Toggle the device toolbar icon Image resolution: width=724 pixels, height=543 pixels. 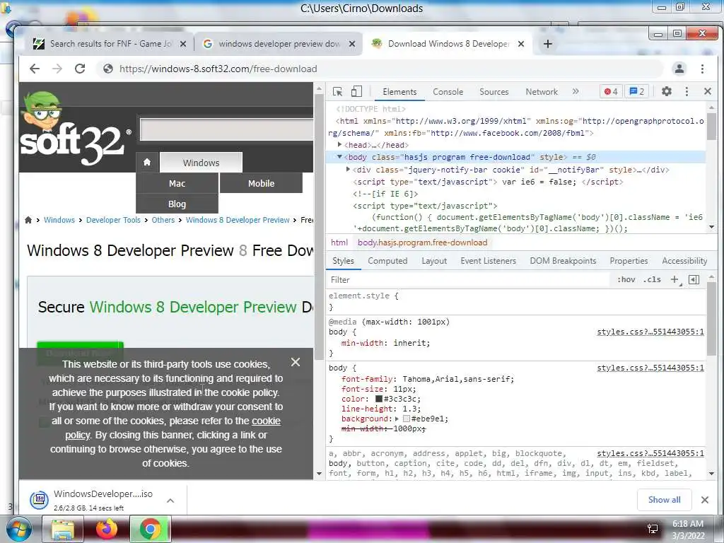click(356, 91)
